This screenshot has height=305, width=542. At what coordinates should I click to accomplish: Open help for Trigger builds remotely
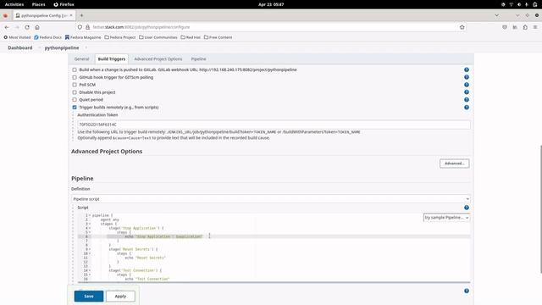pyautogui.click(x=467, y=108)
